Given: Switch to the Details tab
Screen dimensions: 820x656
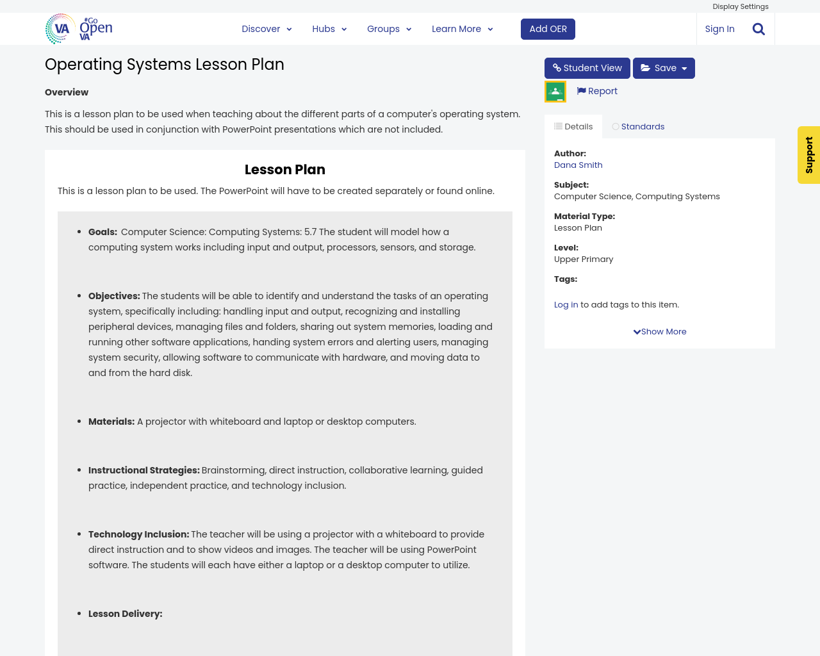Looking at the screenshot, I should click(x=573, y=126).
